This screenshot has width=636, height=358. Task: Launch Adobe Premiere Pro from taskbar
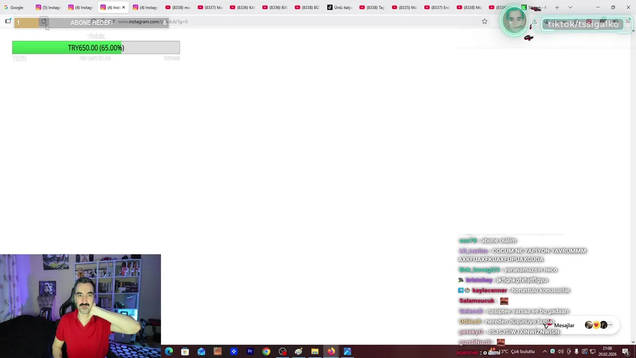250,352
